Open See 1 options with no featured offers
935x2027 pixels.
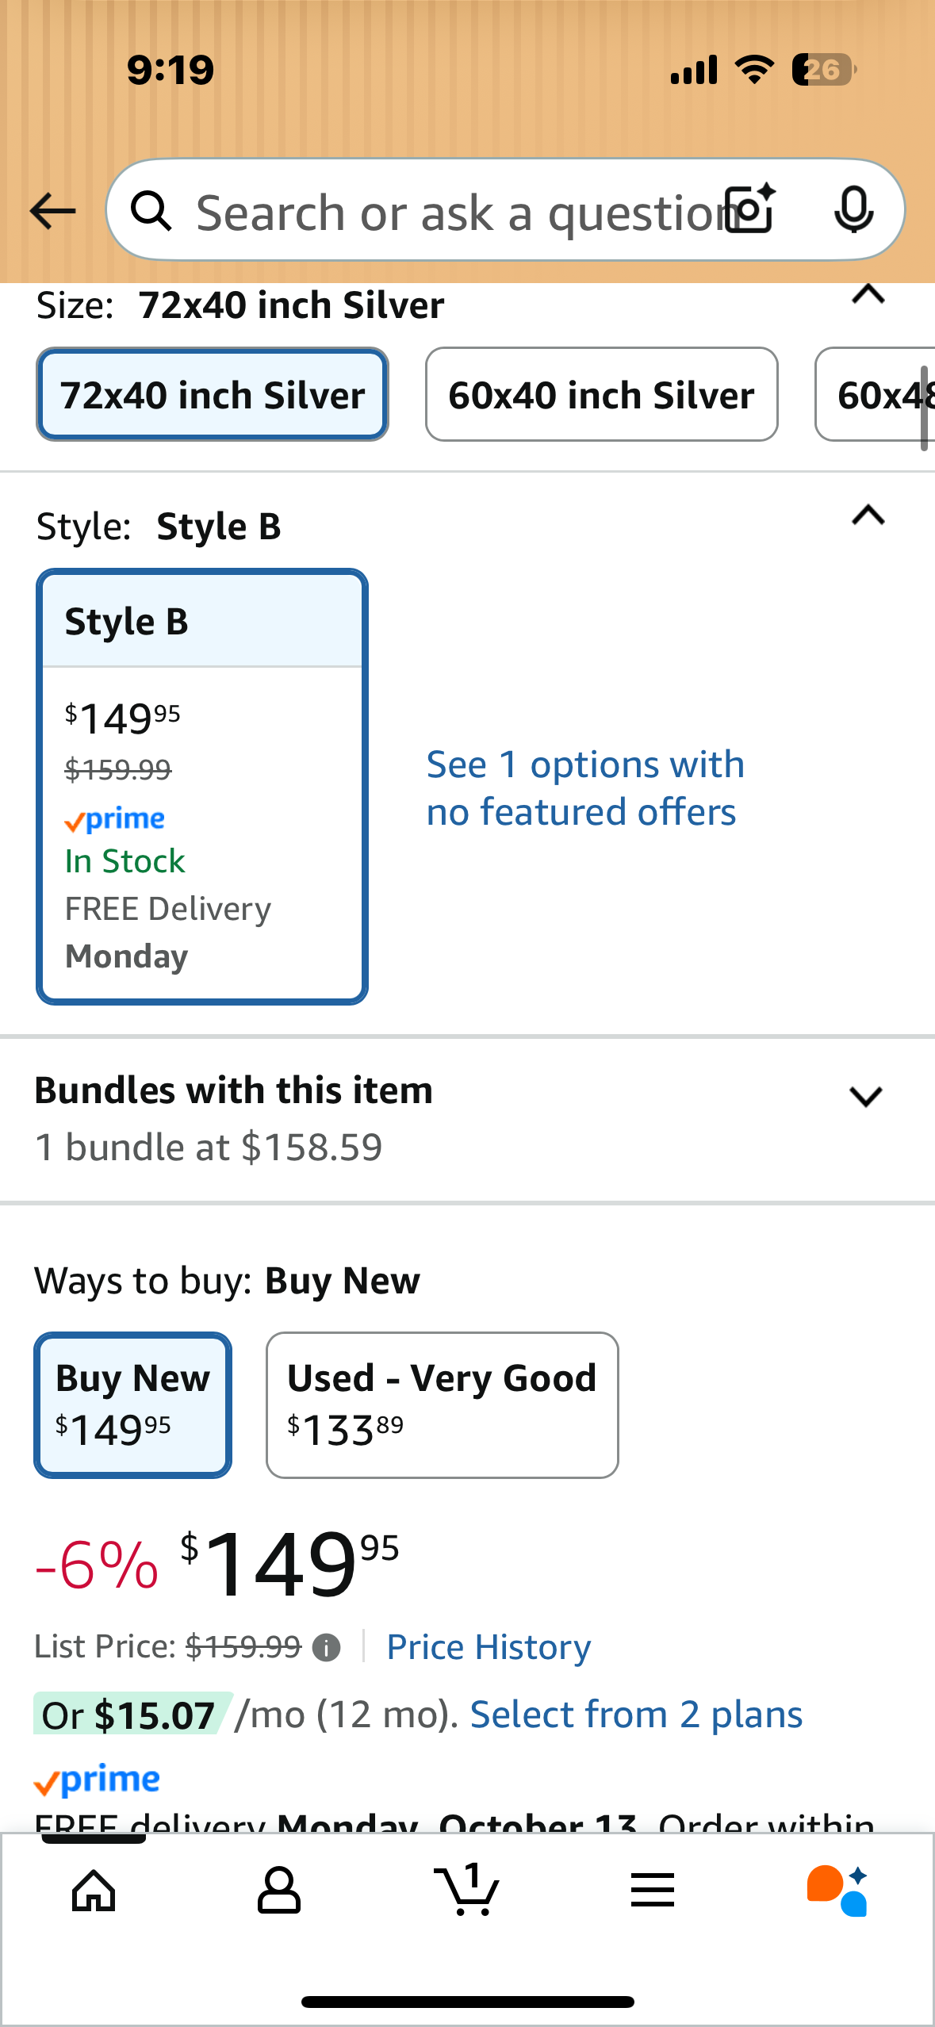pos(585,787)
